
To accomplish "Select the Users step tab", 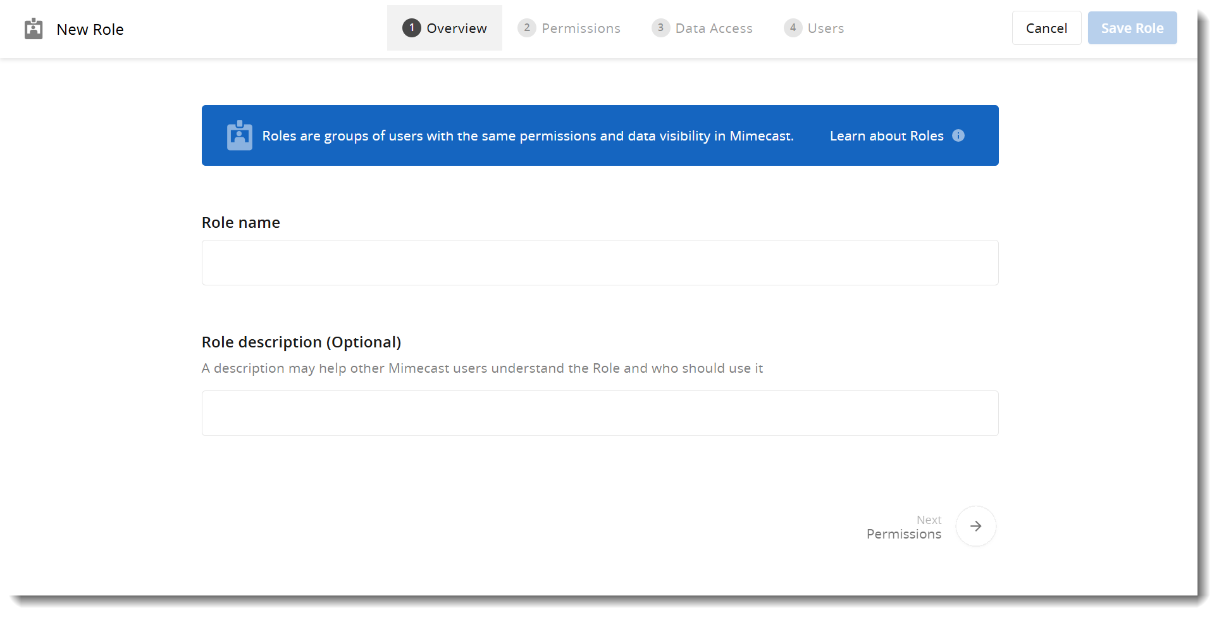I will pyautogui.click(x=826, y=28).
